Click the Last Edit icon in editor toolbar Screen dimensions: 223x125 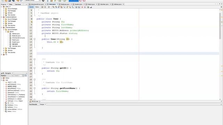[42, 7]
